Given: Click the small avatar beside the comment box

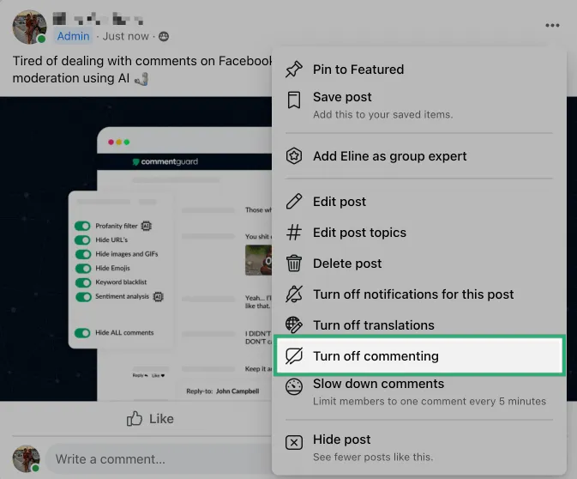Looking at the screenshot, I should pos(26,458).
